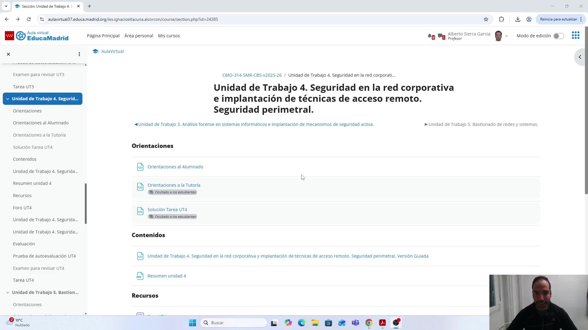Open the messages chat icon
The width and height of the screenshot is (588, 330).
(x=440, y=36)
